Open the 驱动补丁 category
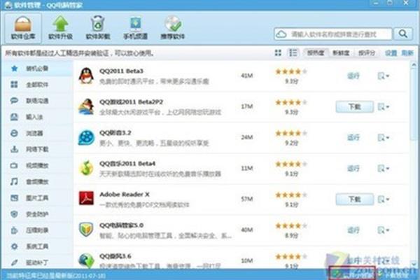 [38, 262]
